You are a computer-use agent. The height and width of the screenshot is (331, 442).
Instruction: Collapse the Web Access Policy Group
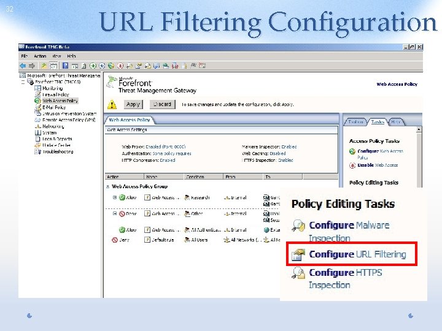107,186
